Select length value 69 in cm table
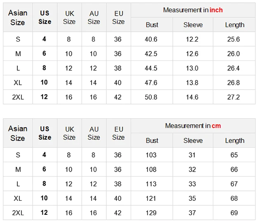The height and width of the screenshot is (223, 259). point(234,213)
